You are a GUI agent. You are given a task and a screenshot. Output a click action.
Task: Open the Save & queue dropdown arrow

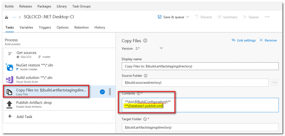(188, 17)
